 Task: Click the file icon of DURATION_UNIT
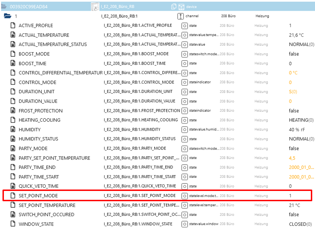pos(13,92)
